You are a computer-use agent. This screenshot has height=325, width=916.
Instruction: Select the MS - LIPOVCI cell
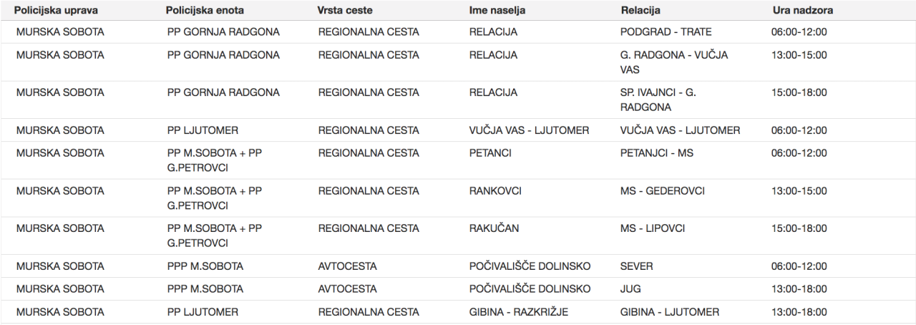(x=652, y=228)
